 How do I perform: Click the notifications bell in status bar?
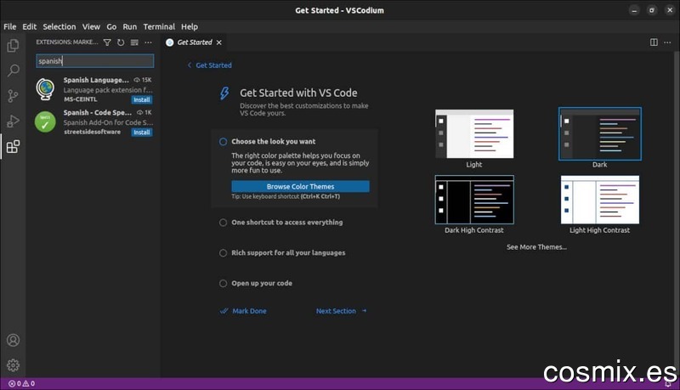click(668, 384)
